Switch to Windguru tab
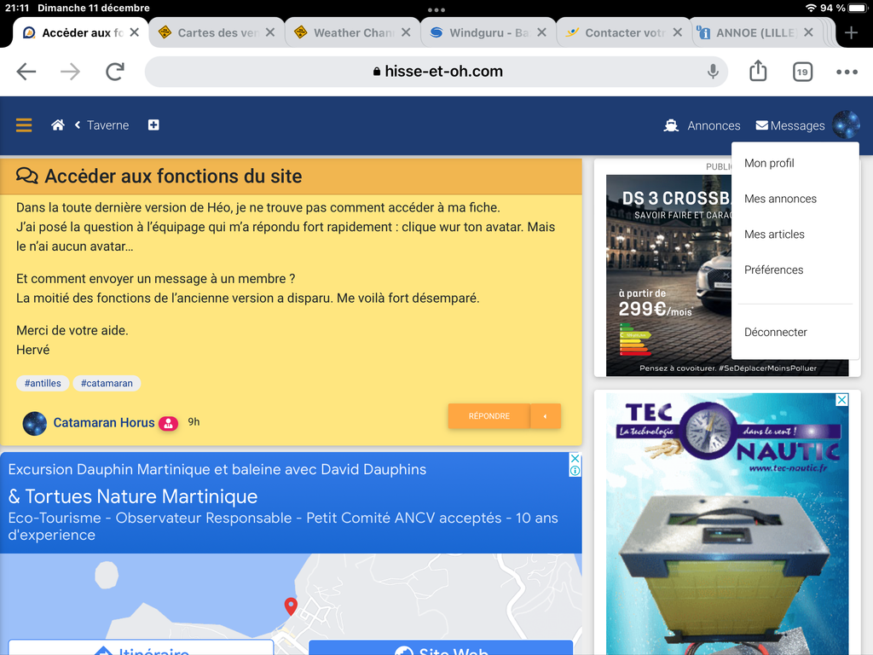873x655 pixels. coord(489,33)
